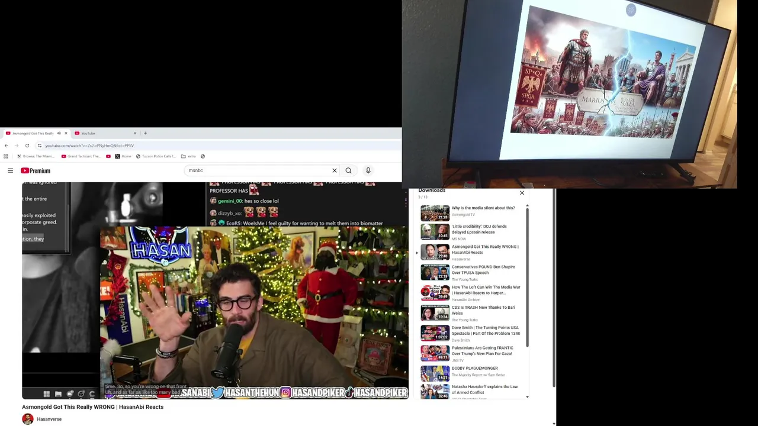This screenshot has height=426, width=758.
Task: Click the browser forward arrow
Action: (x=17, y=146)
